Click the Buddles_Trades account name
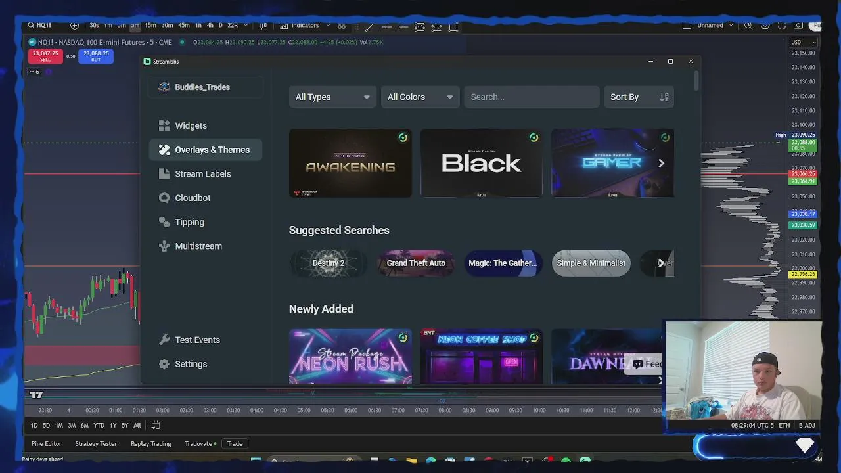 202,87
